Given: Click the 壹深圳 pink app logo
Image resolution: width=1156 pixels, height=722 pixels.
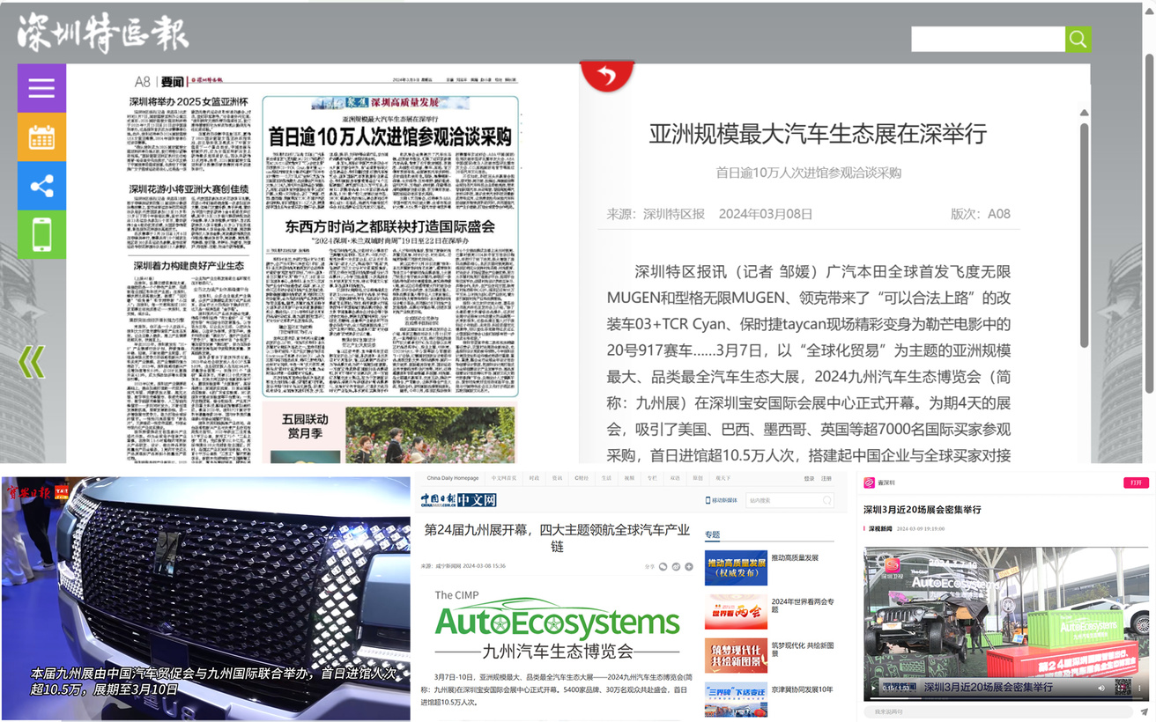Looking at the screenshot, I should [869, 483].
